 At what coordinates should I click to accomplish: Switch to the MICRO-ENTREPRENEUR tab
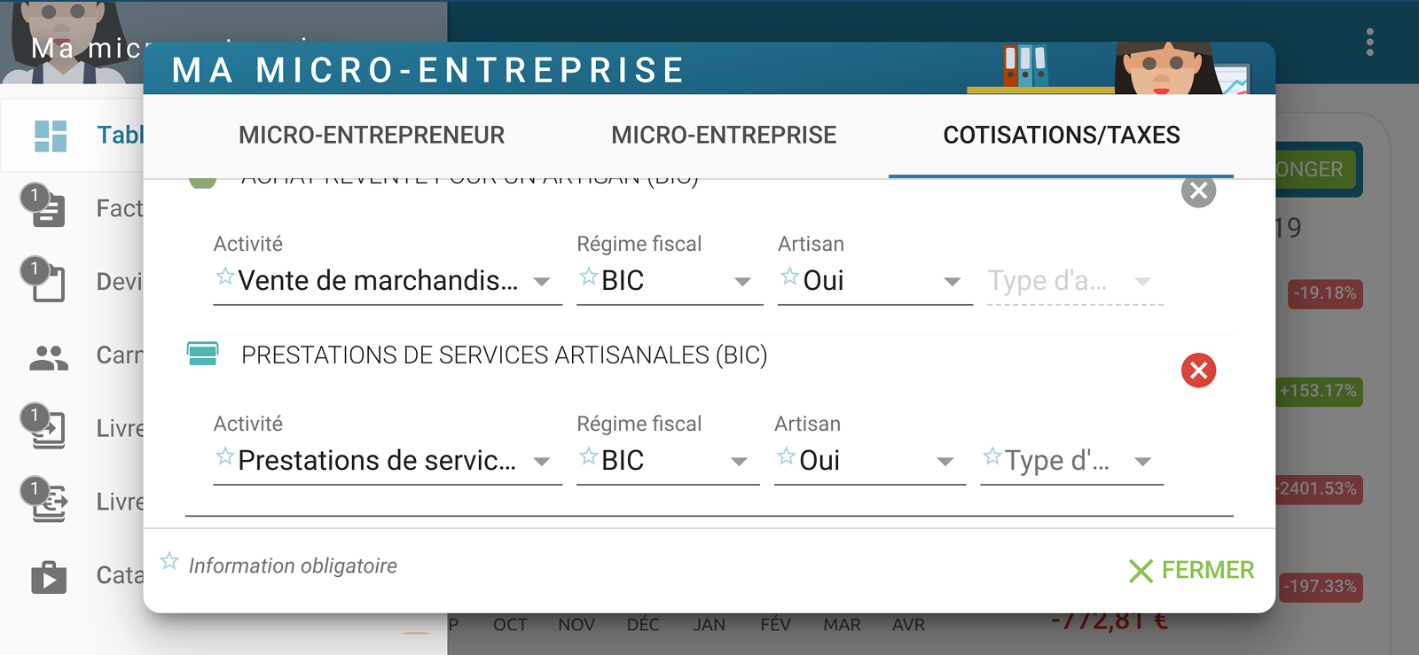point(371,135)
